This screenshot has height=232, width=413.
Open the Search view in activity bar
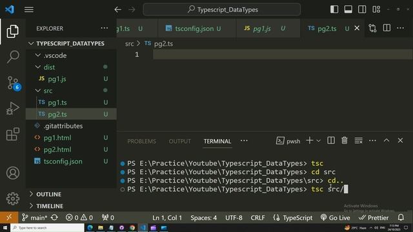click(13, 57)
